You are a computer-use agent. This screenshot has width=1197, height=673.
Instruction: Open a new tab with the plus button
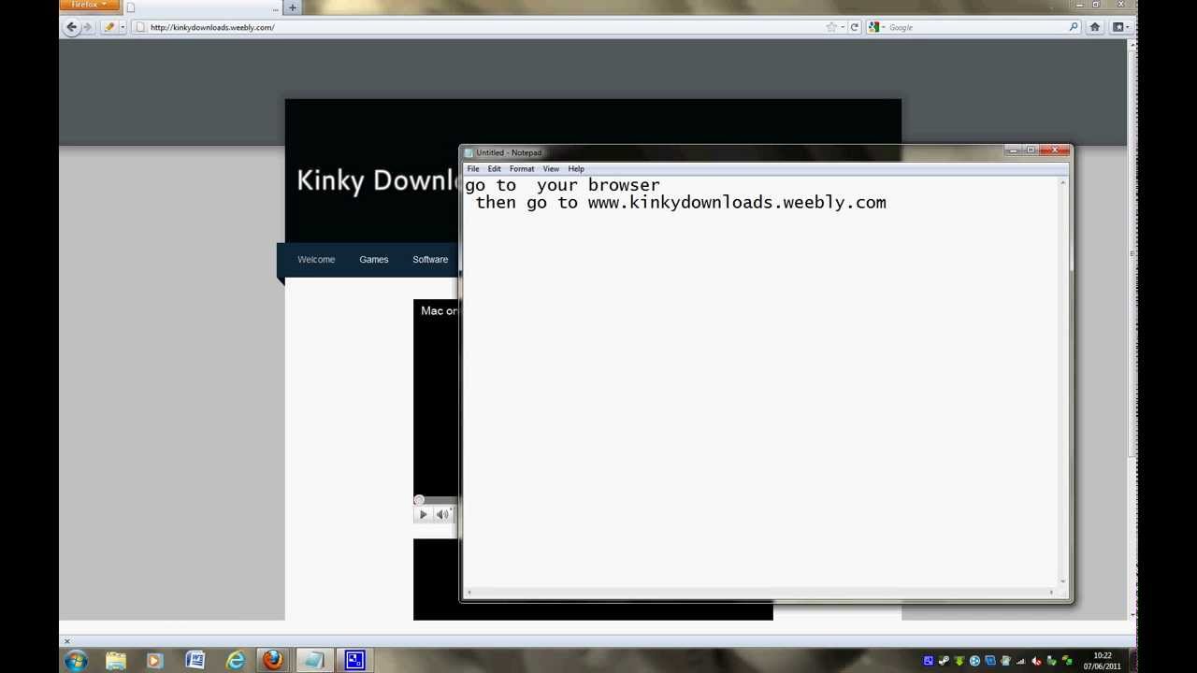click(x=293, y=7)
